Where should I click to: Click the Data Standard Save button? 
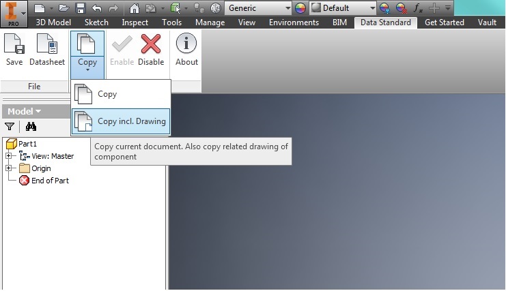pyautogui.click(x=14, y=49)
